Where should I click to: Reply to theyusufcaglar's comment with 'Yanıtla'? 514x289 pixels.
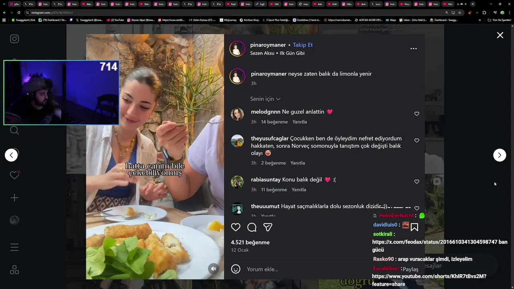pos(298,163)
